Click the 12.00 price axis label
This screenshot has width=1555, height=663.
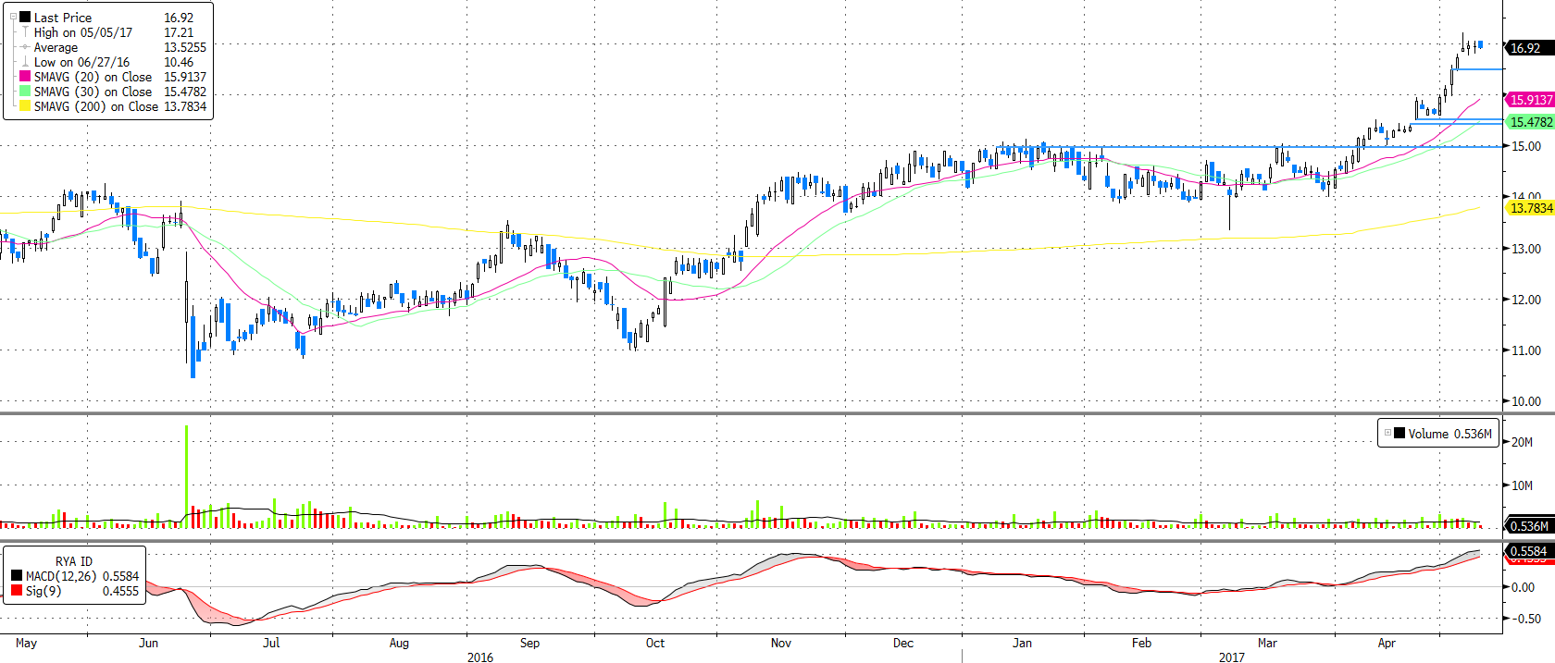1525,300
